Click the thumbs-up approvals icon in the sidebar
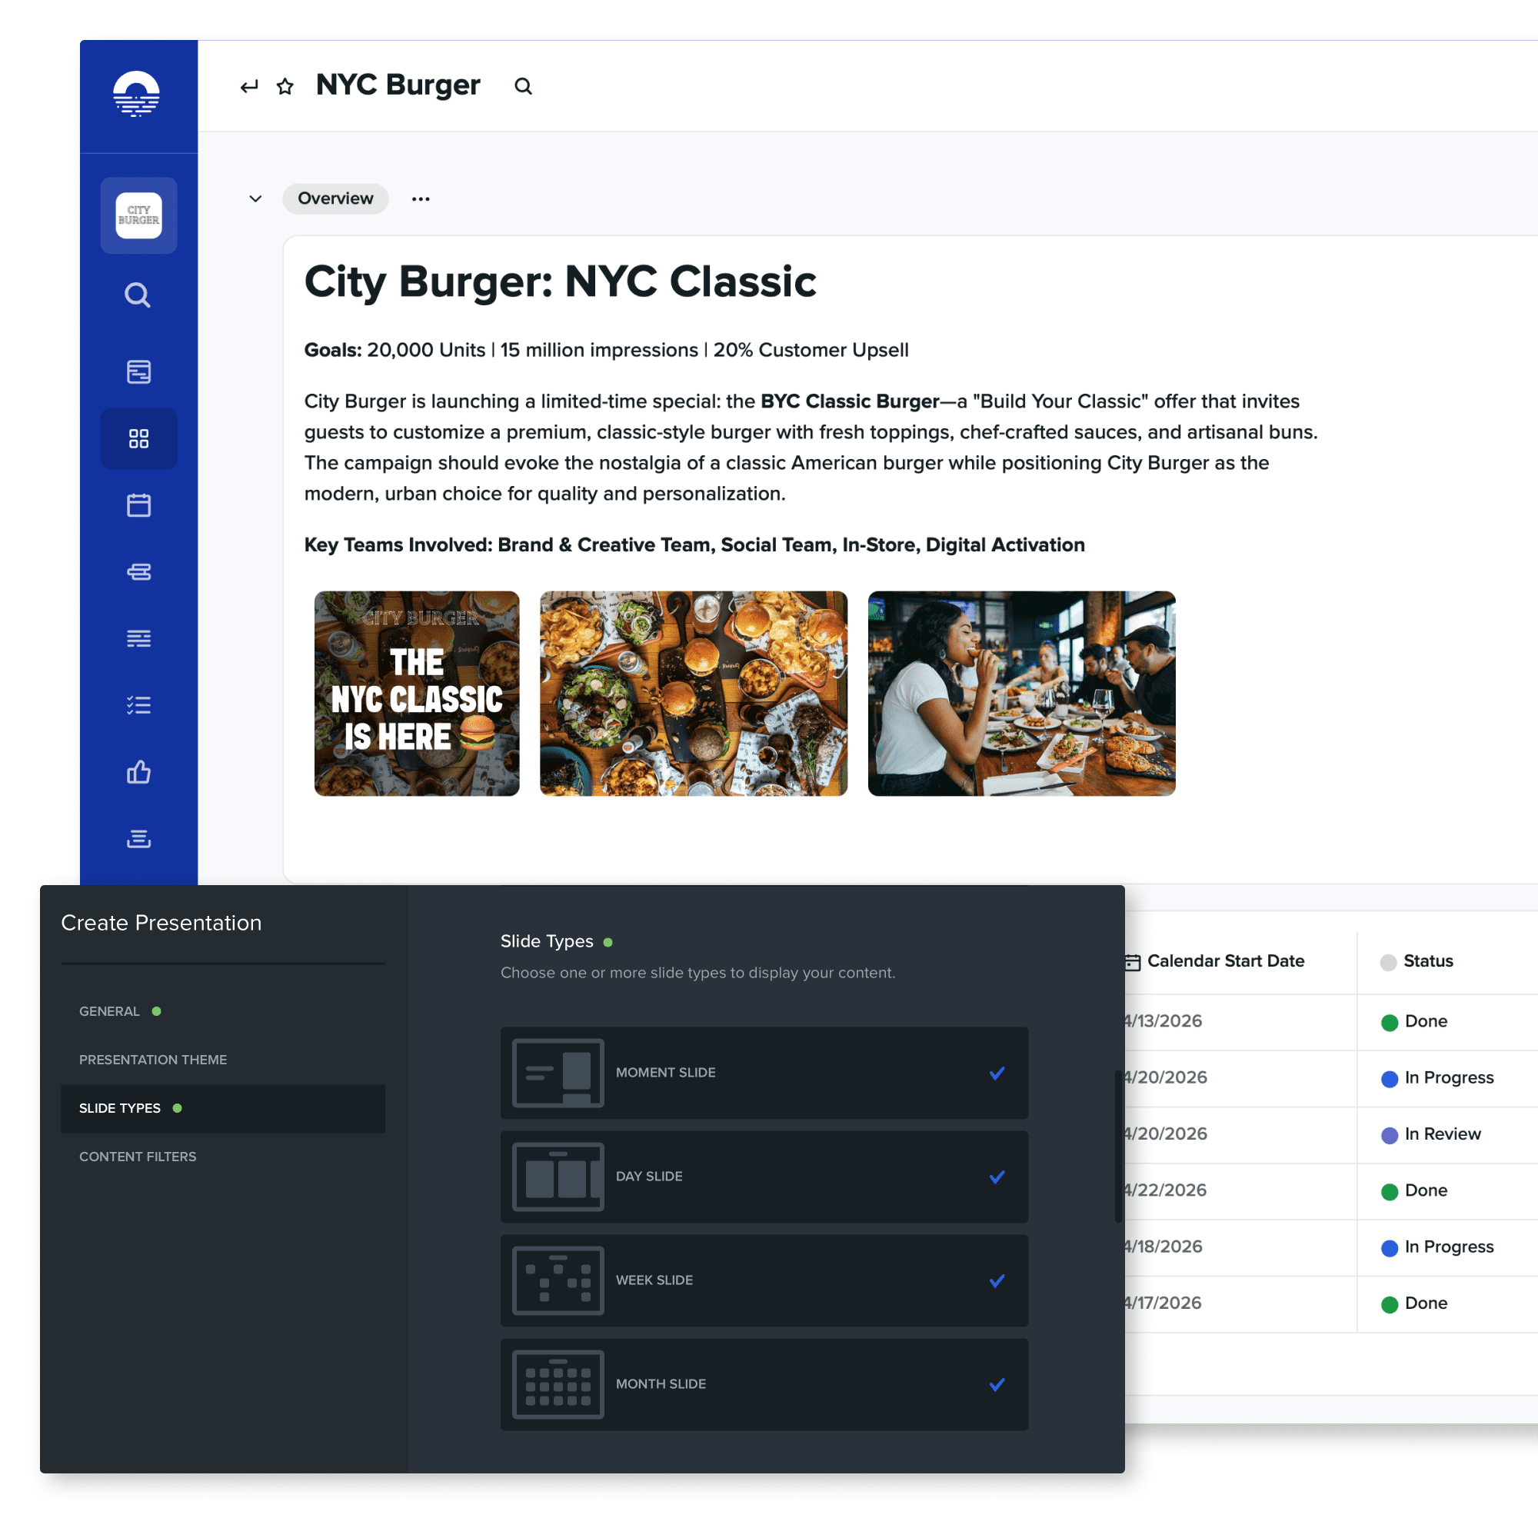The width and height of the screenshot is (1538, 1538). [138, 771]
